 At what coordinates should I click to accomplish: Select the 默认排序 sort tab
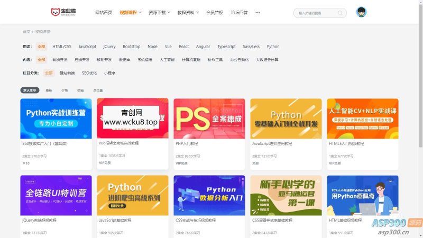pos(30,90)
